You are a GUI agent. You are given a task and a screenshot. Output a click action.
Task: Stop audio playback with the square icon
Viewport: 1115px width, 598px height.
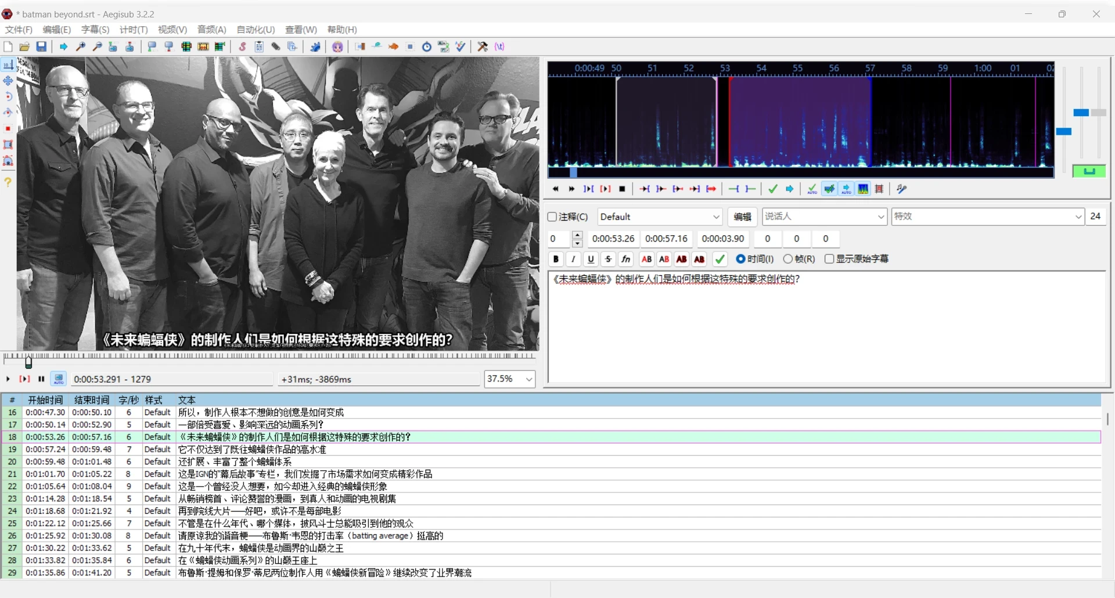622,189
